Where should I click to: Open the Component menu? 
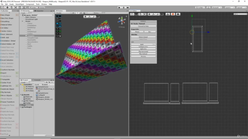(x=30, y=4)
